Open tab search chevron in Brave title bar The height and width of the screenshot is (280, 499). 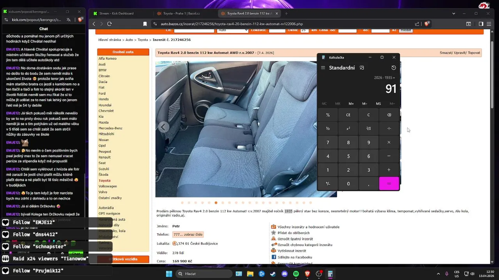454,13
